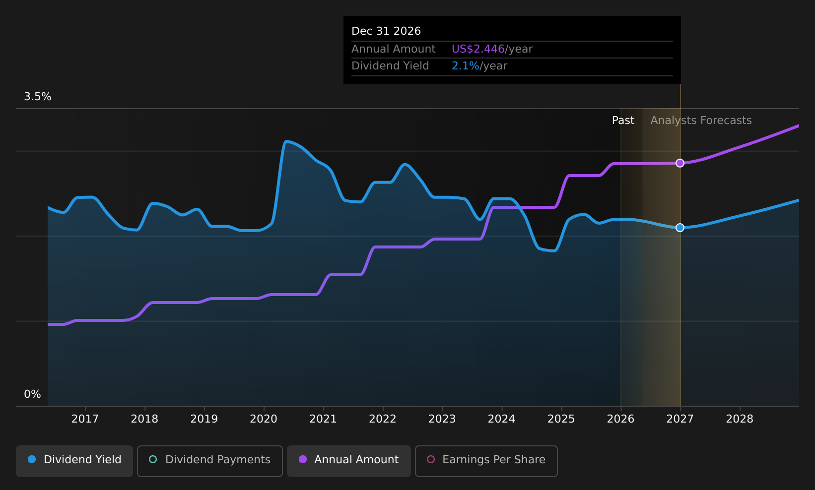Click the 2026 axis label
The image size is (815, 490).
tap(620, 419)
